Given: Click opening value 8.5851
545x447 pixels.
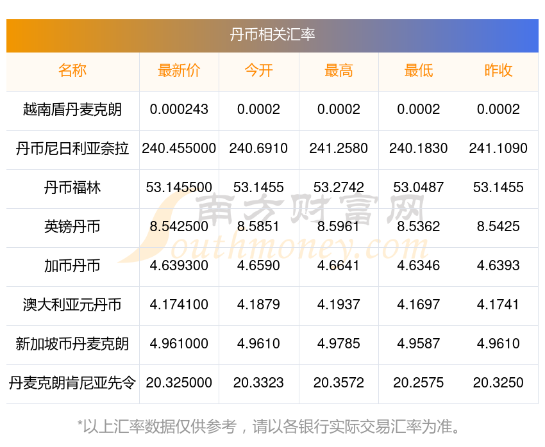Looking at the screenshot, I should 258,227.
